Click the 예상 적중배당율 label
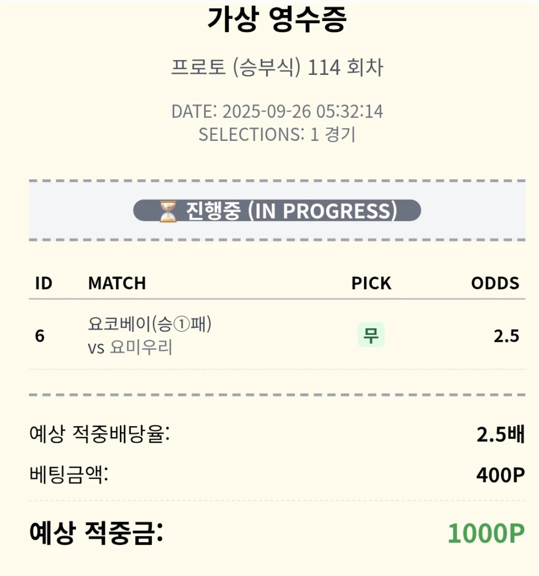539x576 pixels. [x=99, y=434]
